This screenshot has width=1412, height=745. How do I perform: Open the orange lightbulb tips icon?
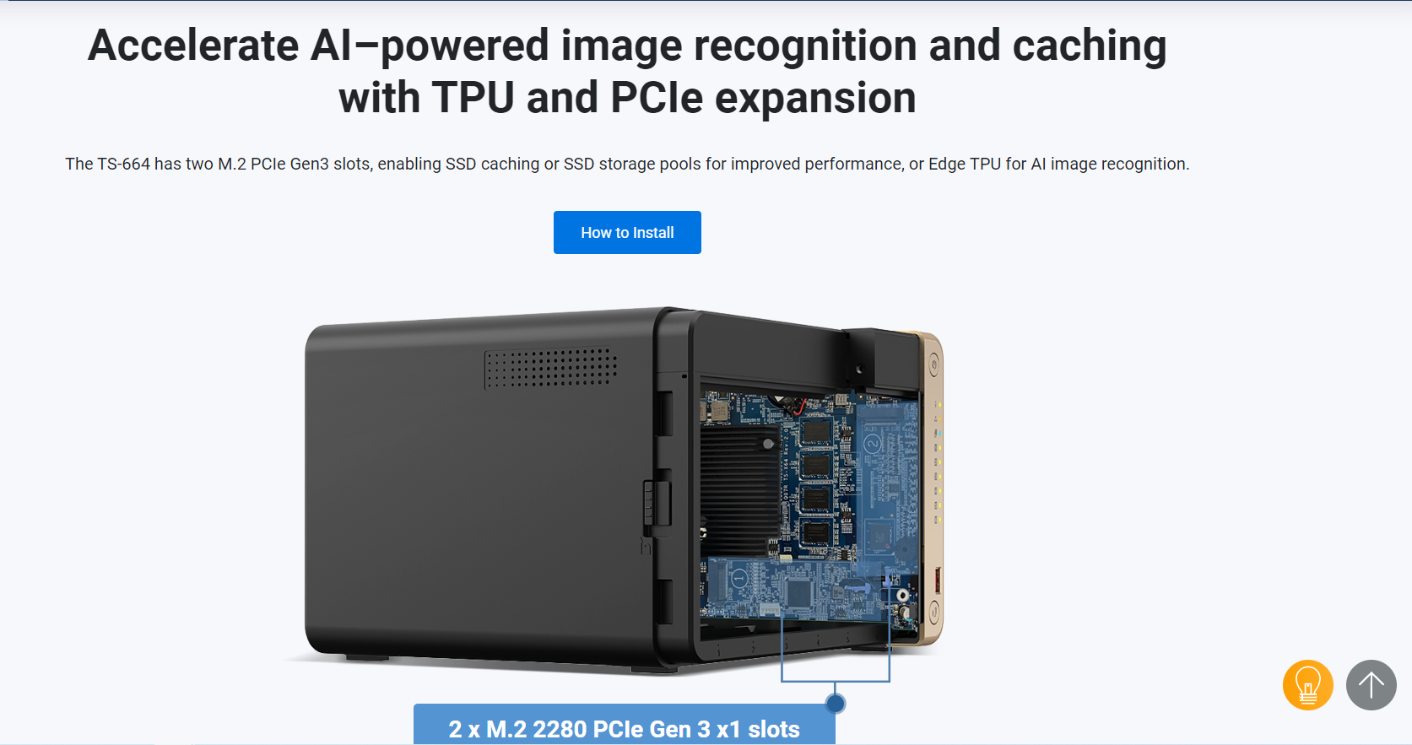pyautogui.click(x=1307, y=685)
